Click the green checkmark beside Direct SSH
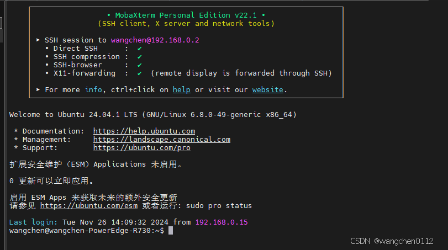Viewport: 448px width, 250px height. (139, 49)
